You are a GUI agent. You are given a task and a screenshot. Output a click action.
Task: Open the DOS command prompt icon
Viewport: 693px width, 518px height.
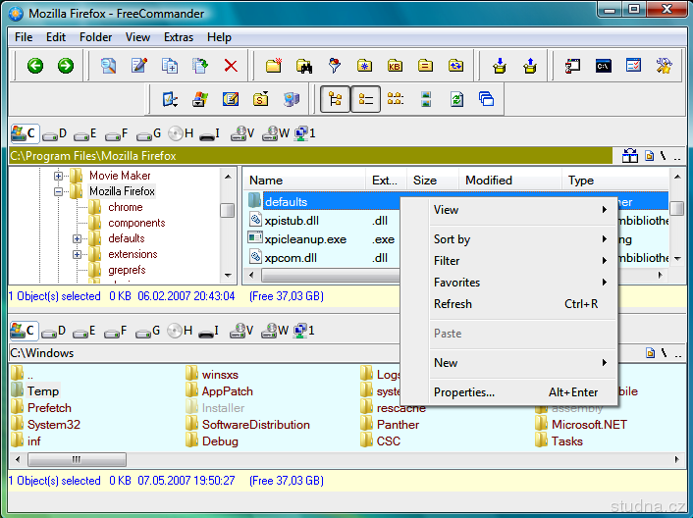(x=604, y=66)
